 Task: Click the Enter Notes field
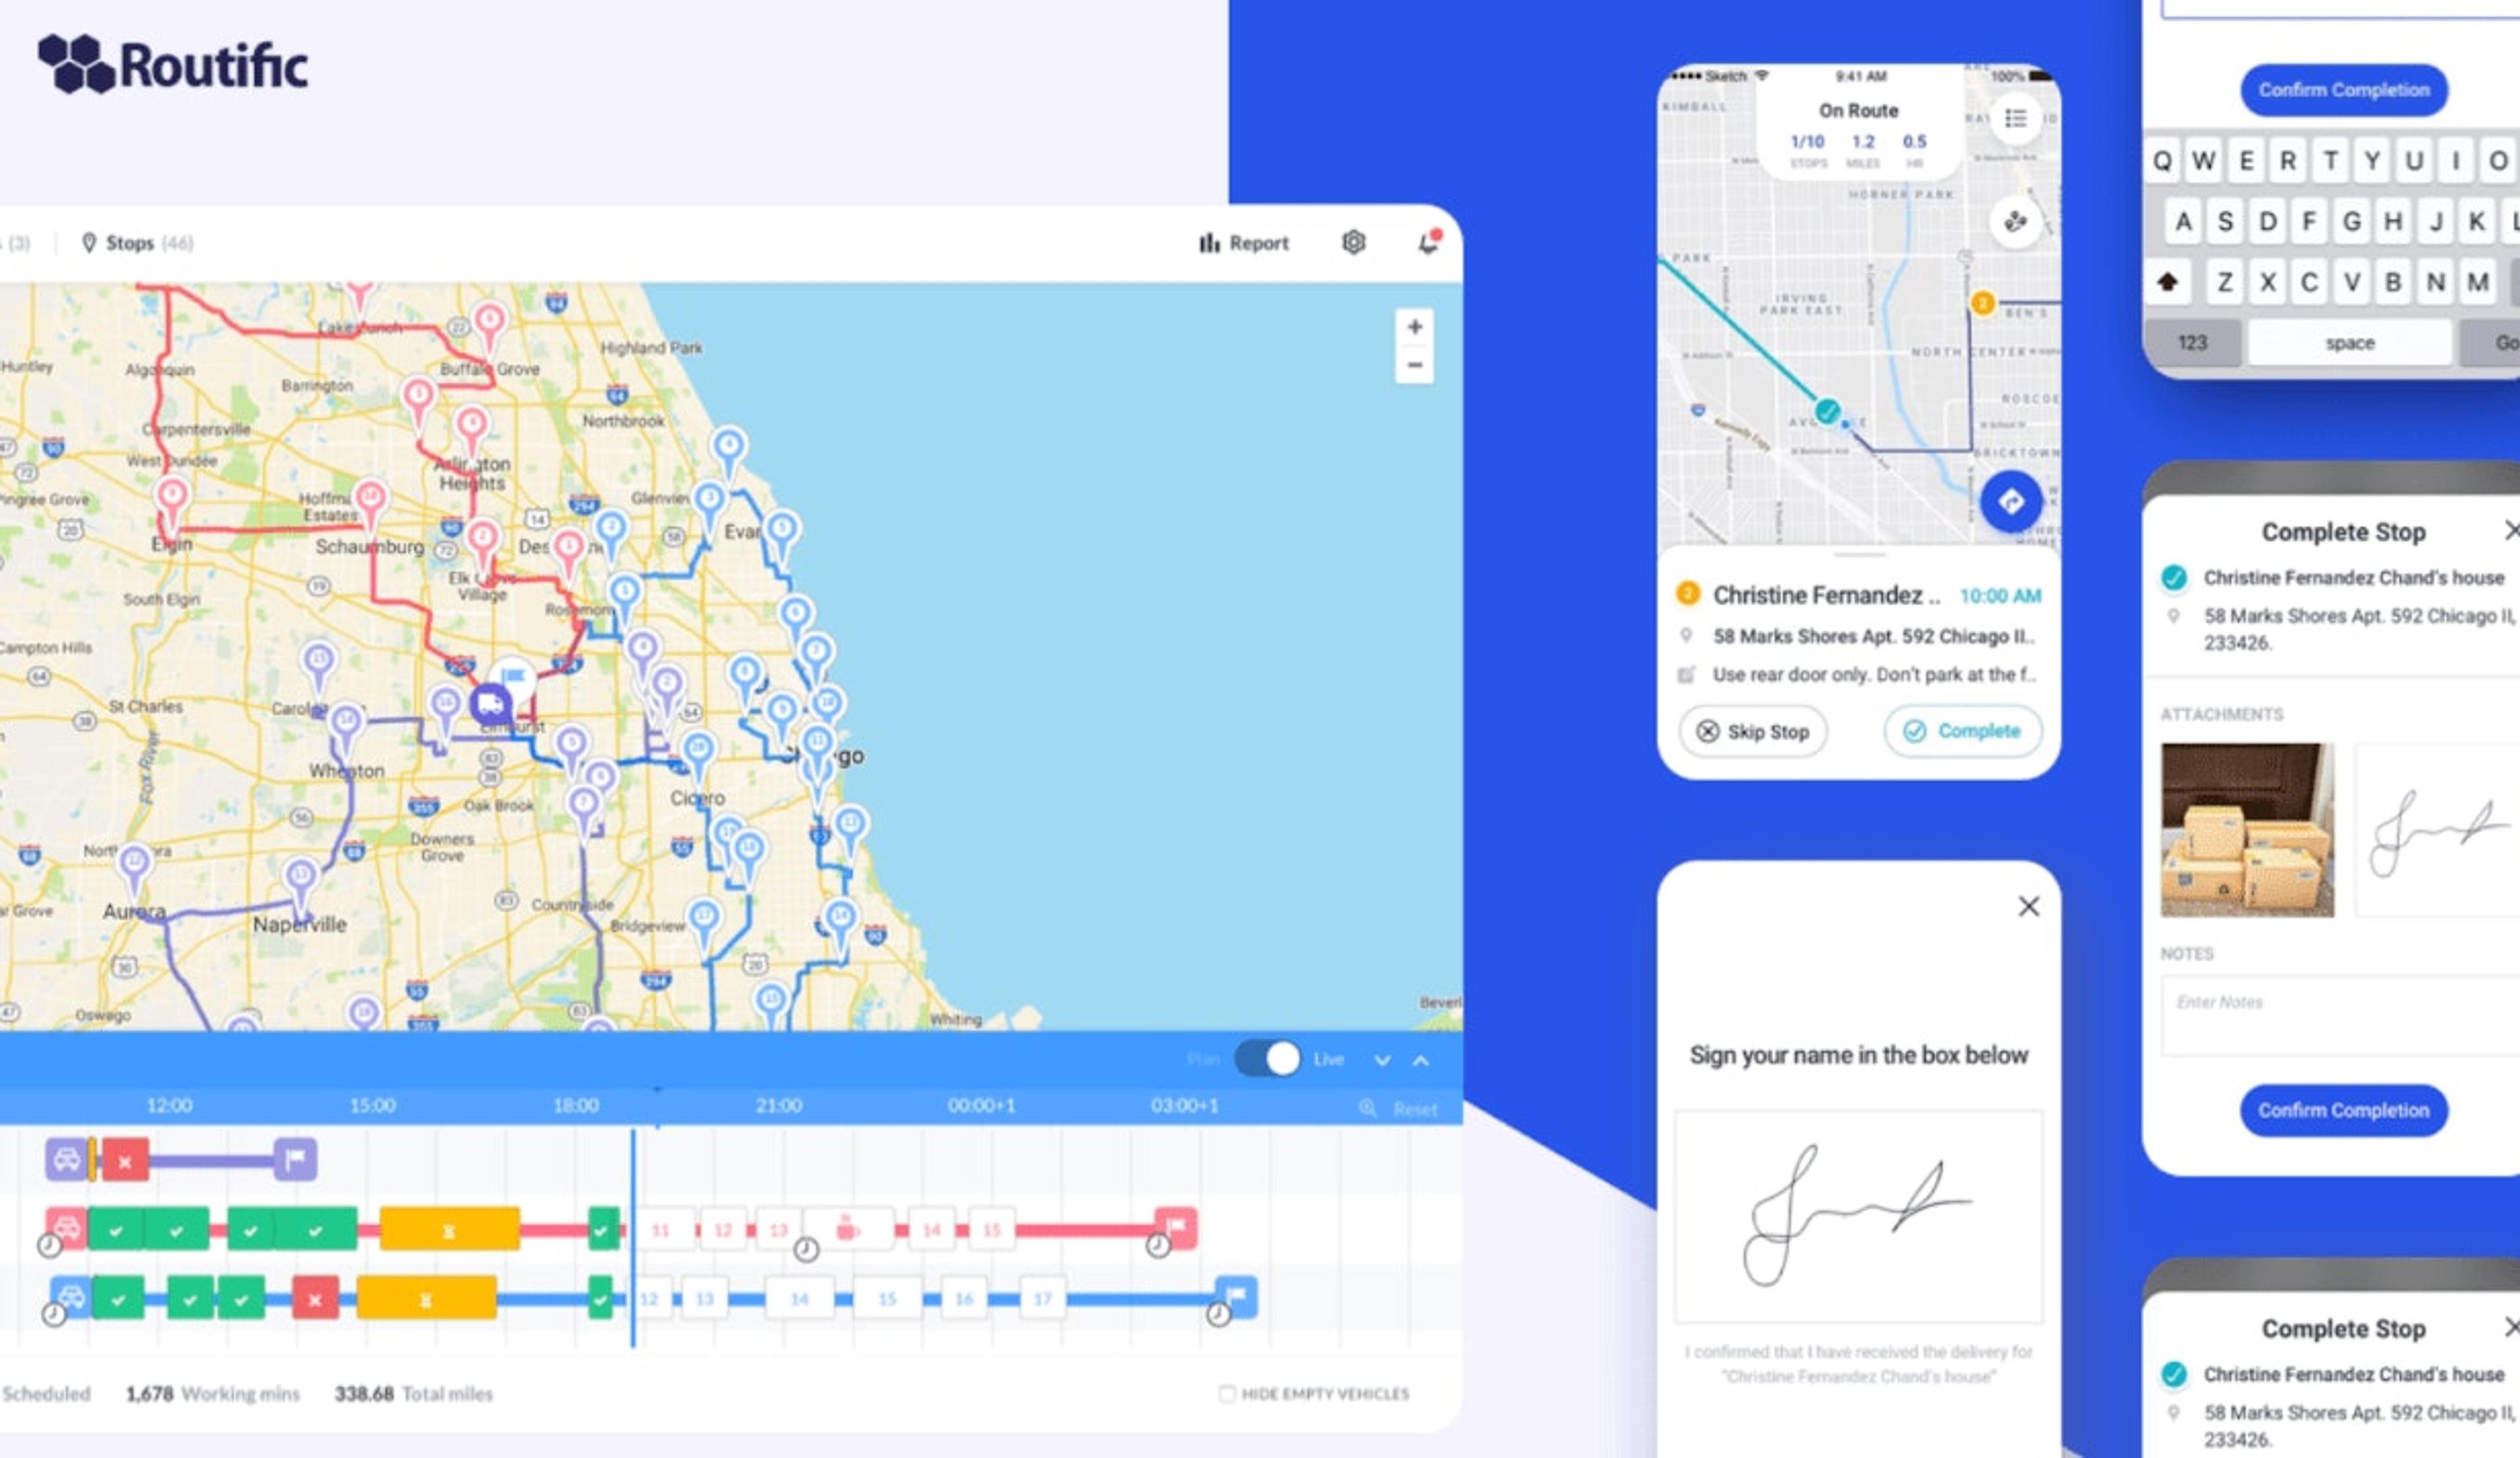point(2340,1015)
